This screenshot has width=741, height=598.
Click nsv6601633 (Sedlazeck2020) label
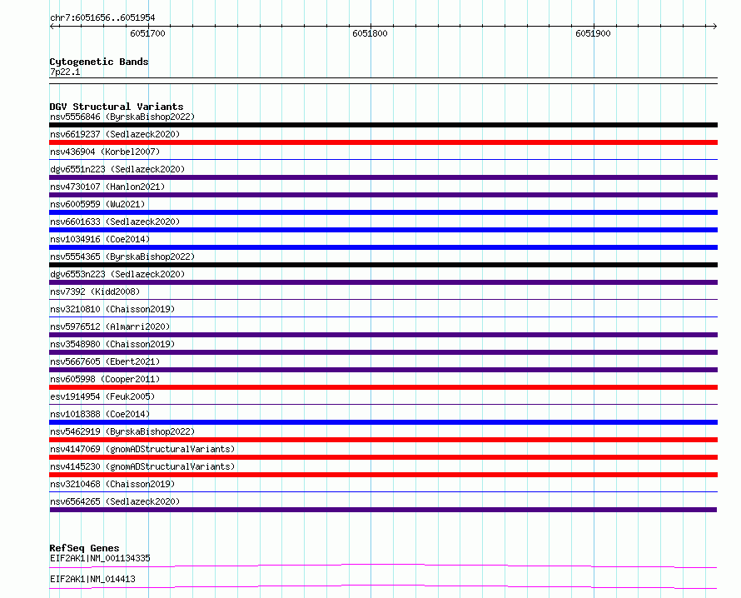(115, 222)
